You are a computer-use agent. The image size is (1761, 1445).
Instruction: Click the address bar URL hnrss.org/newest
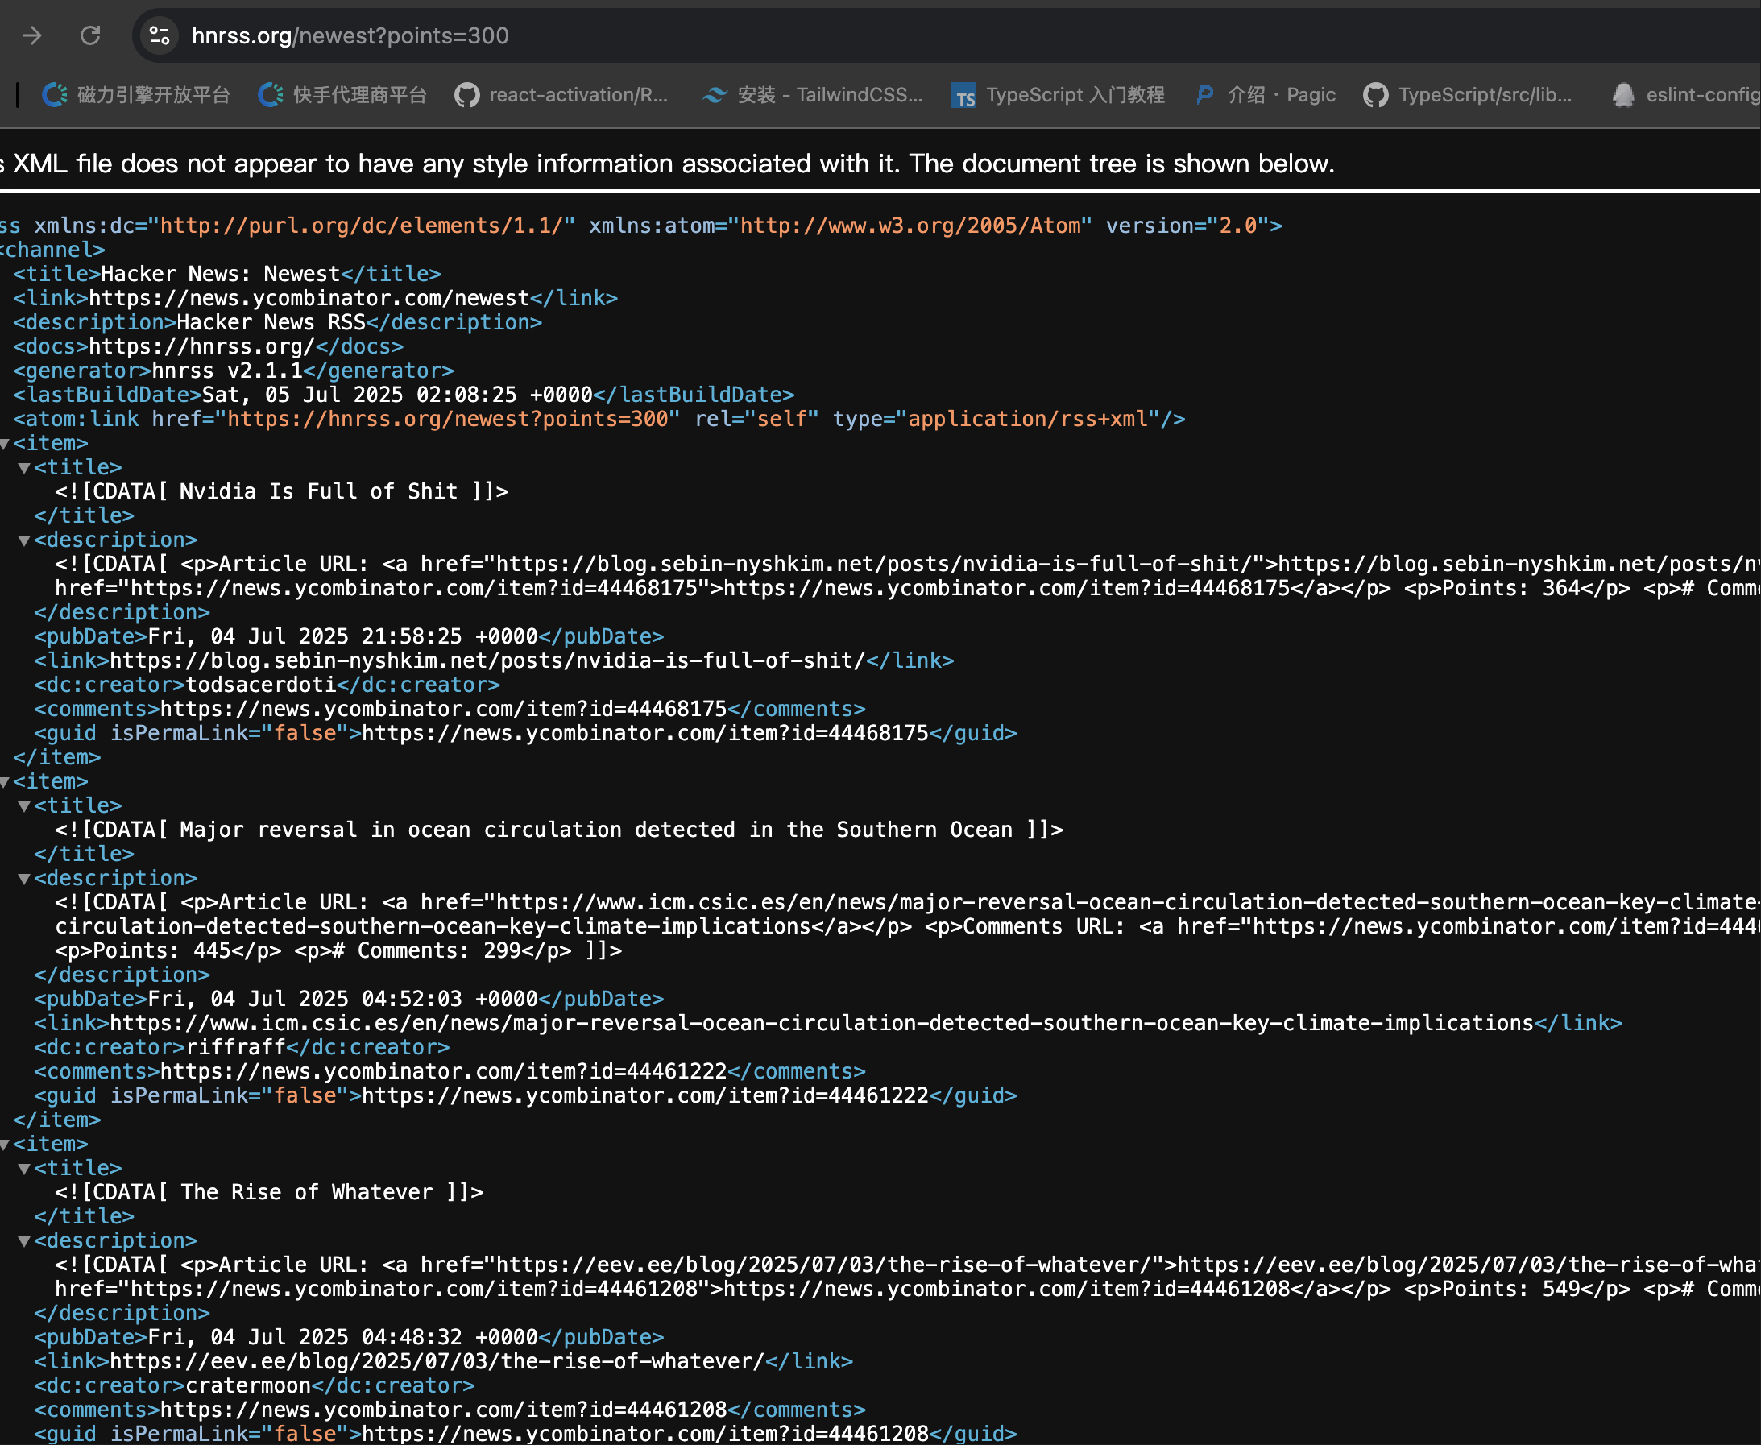click(350, 35)
